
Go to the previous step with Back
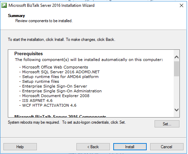[93, 147]
